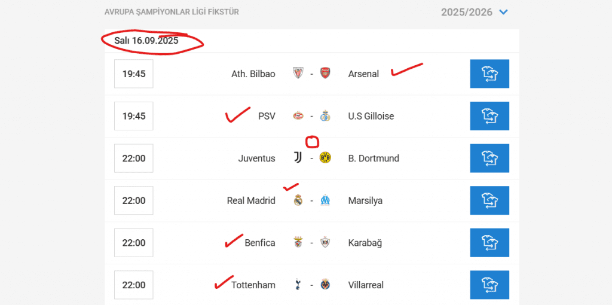Open the Real Madrid team link
This screenshot has width=612, height=305.
(x=251, y=200)
